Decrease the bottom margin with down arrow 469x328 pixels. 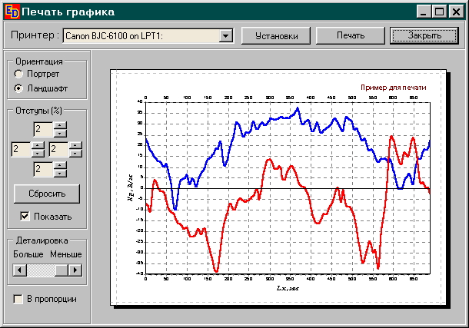pyautogui.click(x=61, y=173)
